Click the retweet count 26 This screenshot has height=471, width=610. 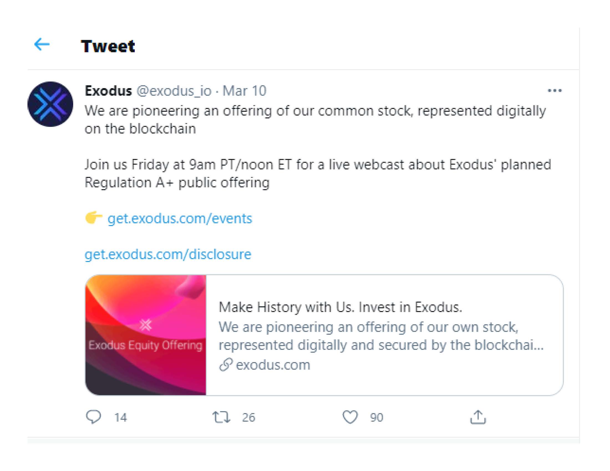pos(249,418)
